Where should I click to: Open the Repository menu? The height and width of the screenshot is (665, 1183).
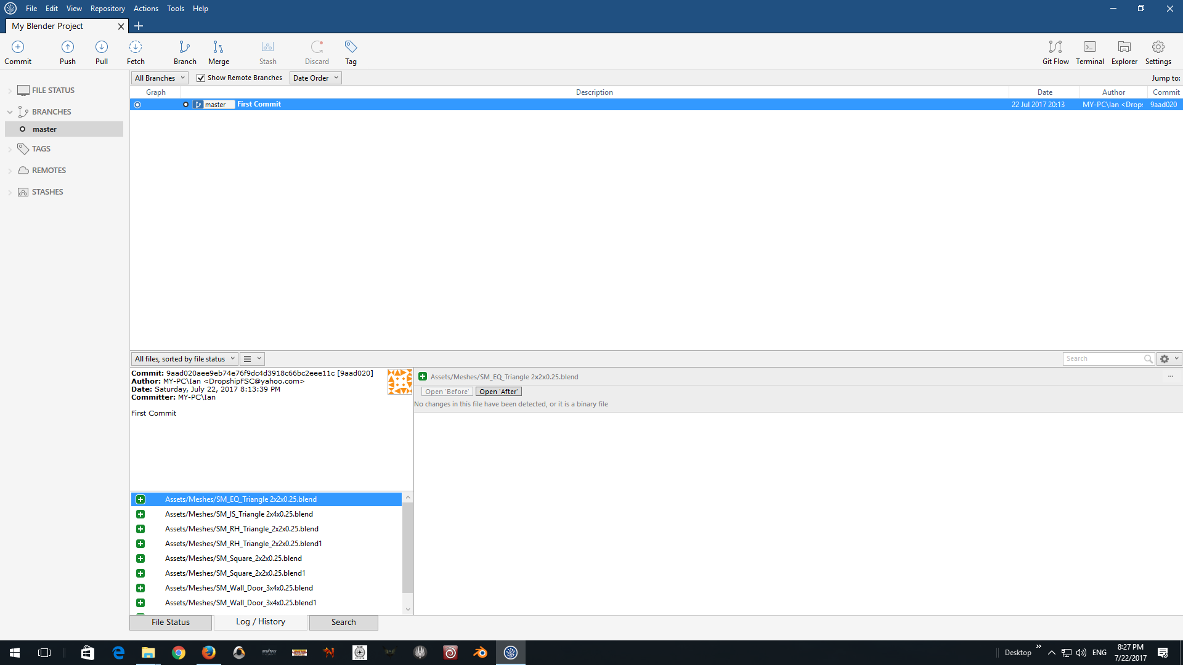point(107,9)
